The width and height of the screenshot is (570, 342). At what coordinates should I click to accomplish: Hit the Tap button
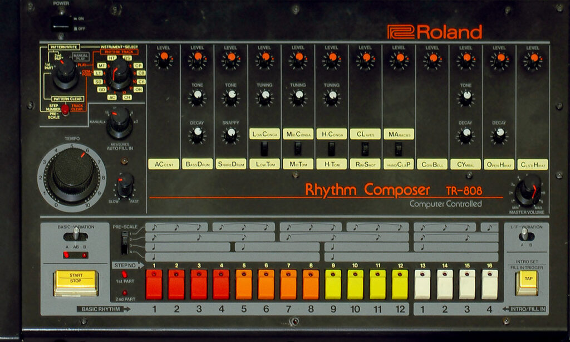pos(527,283)
